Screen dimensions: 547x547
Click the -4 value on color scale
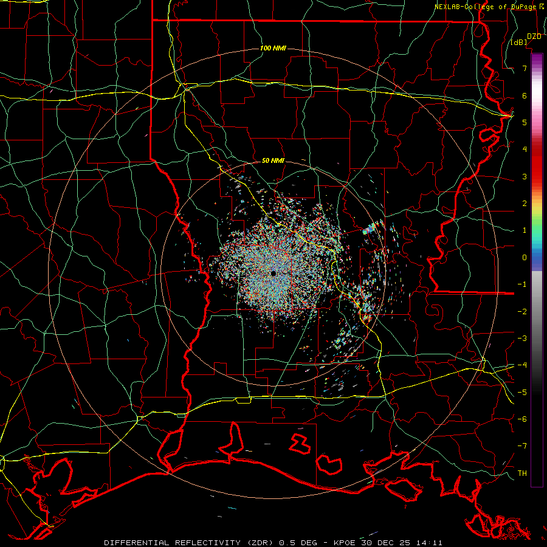522,365
